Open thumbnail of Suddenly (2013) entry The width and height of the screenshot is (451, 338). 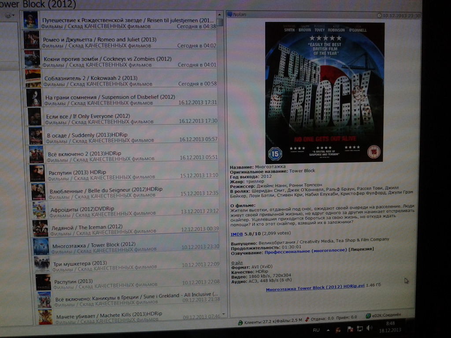click(36, 136)
